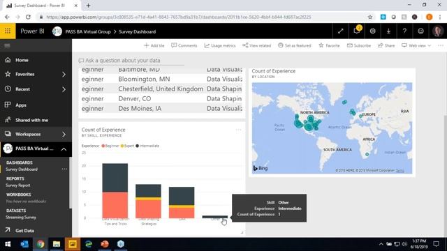Screen dimensions: 447x251
Task: Click the Bloomington, MN table cell
Action: tap(144, 79)
